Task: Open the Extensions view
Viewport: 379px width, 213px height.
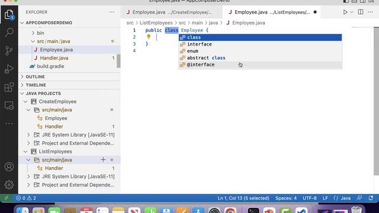Action: point(9,87)
